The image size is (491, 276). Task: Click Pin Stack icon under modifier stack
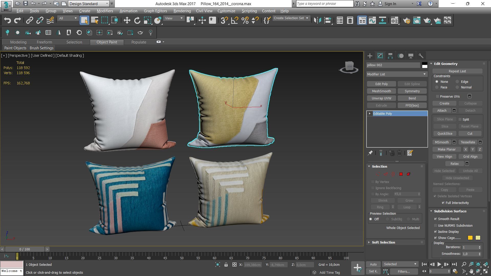point(370,153)
